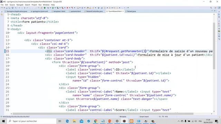Click the scroll down arrow of editor
221x124 pixels.
click(x=214, y=111)
